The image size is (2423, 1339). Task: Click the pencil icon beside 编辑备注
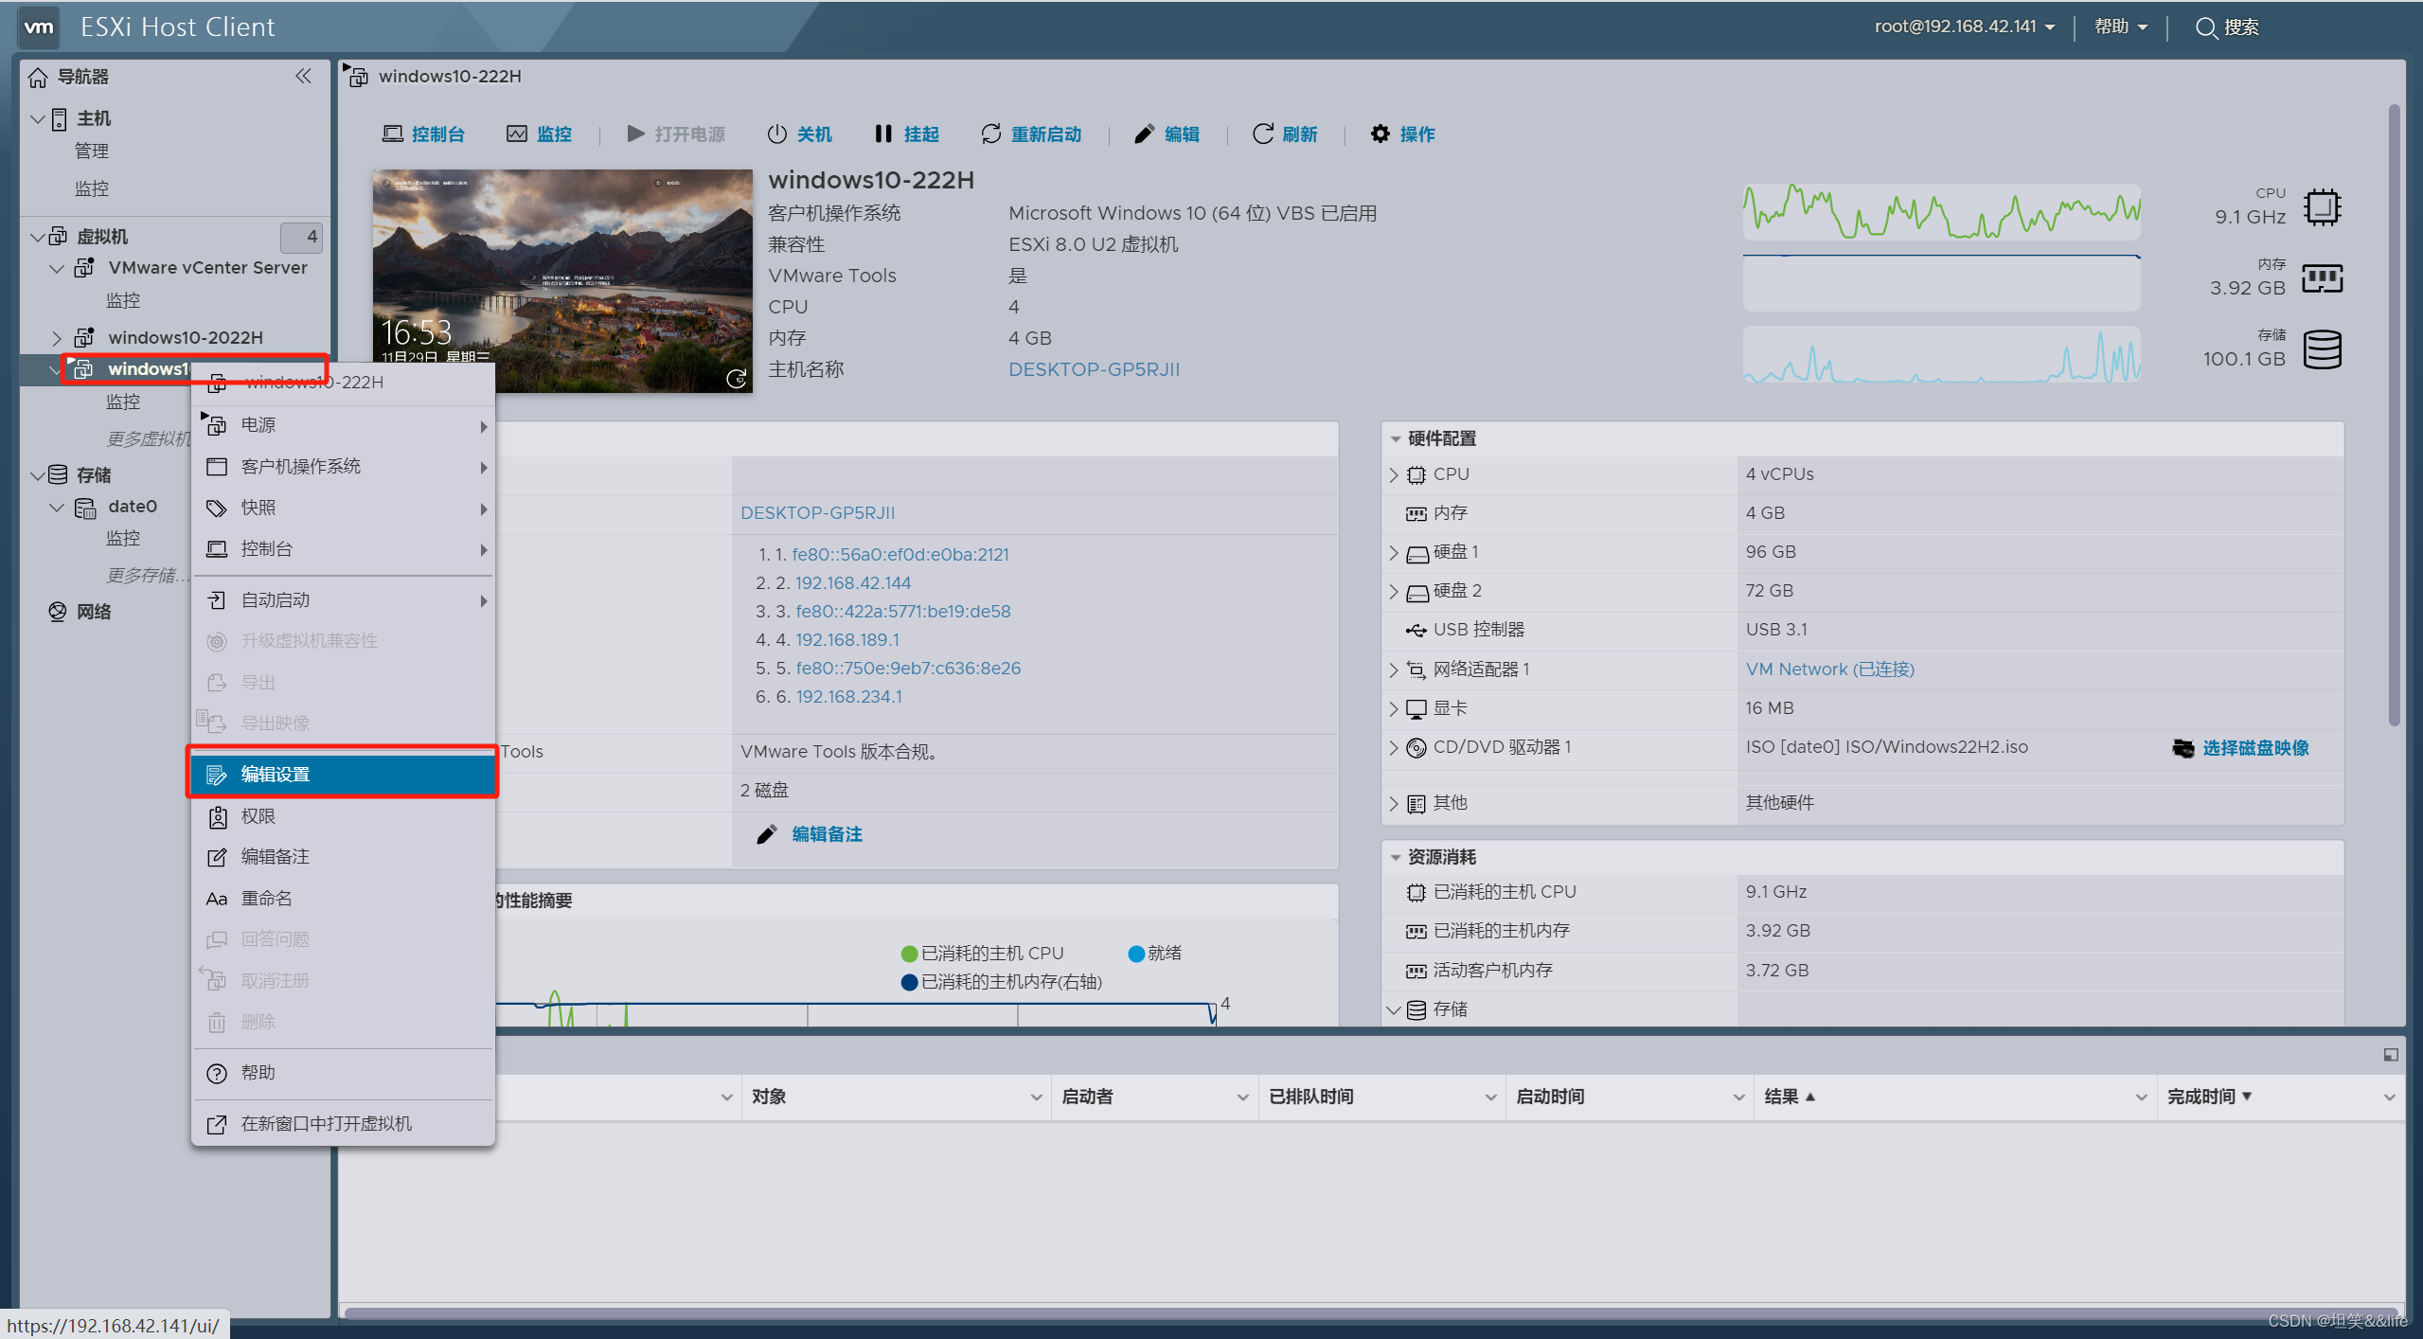[x=766, y=834]
